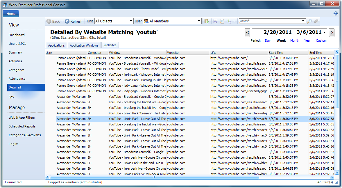
Task: Select row 'YouTube - Linkin Park - Burning In The Sk'
Action: click(189, 80)
